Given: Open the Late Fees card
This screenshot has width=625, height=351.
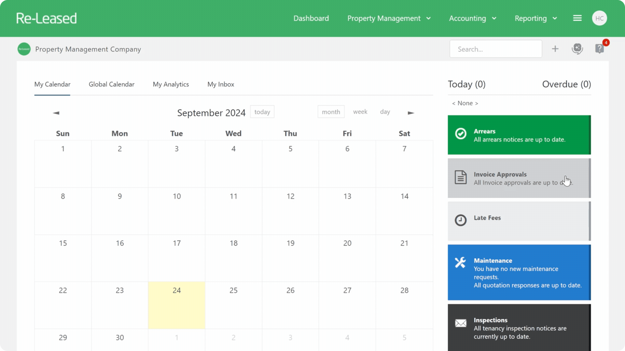Looking at the screenshot, I should click(519, 221).
